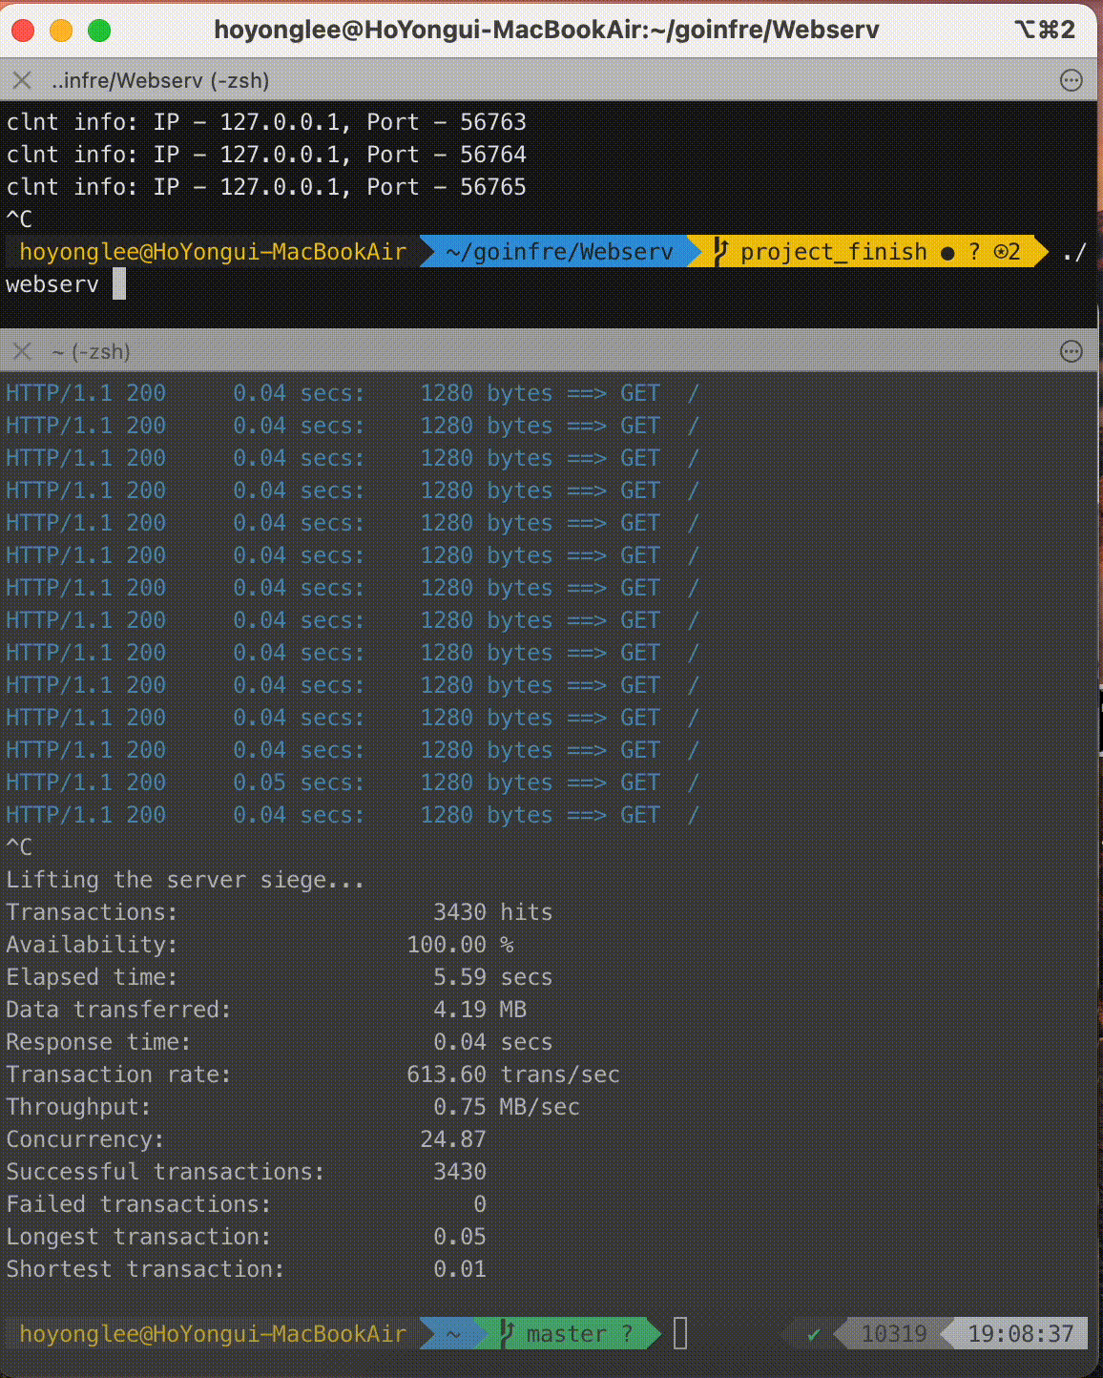Viewport: 1103px width, 1378px height.
Task: Click the empty prompt cursor in lower pane
Action: [680, 1333]
